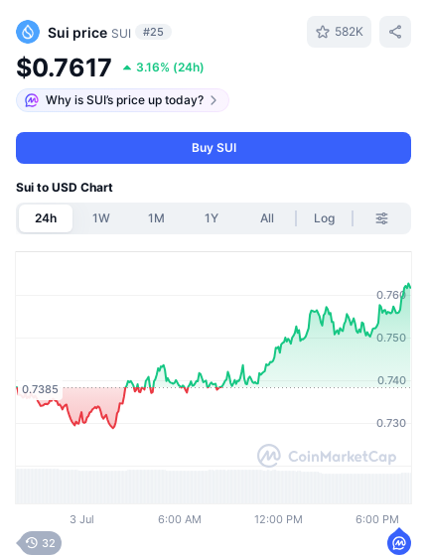
Task: Switch chart range to 1M
Action: pos(156,218)
